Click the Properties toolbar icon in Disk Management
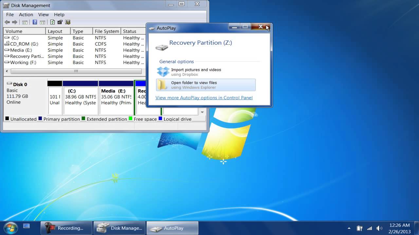 pyautogui.click(x=60, y=22)
